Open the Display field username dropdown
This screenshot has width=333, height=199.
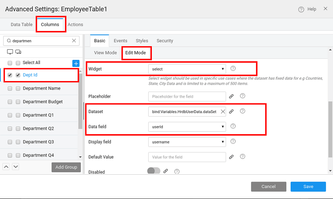click(x=187, y=142)
